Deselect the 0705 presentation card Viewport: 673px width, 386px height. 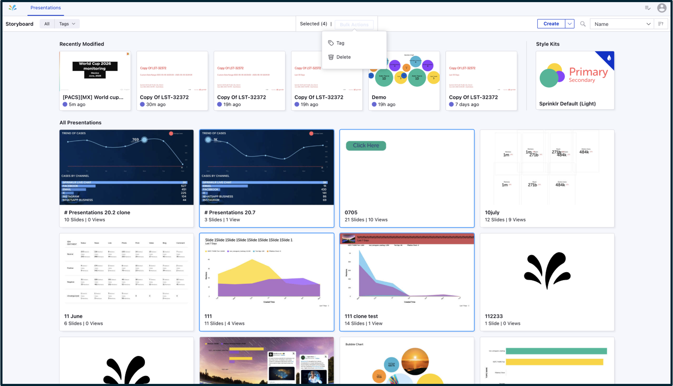pos(407,179)
